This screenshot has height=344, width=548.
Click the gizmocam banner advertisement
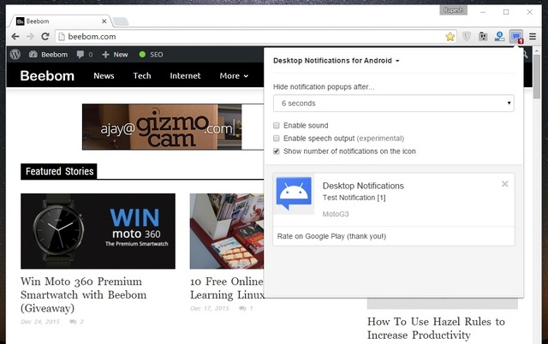(173, 127)
